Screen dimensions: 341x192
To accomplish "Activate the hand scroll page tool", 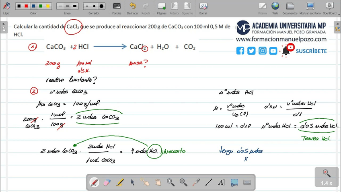I will [x=158, y=182].
